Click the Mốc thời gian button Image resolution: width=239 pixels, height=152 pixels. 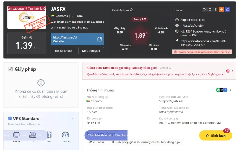[x=91, y=51]
